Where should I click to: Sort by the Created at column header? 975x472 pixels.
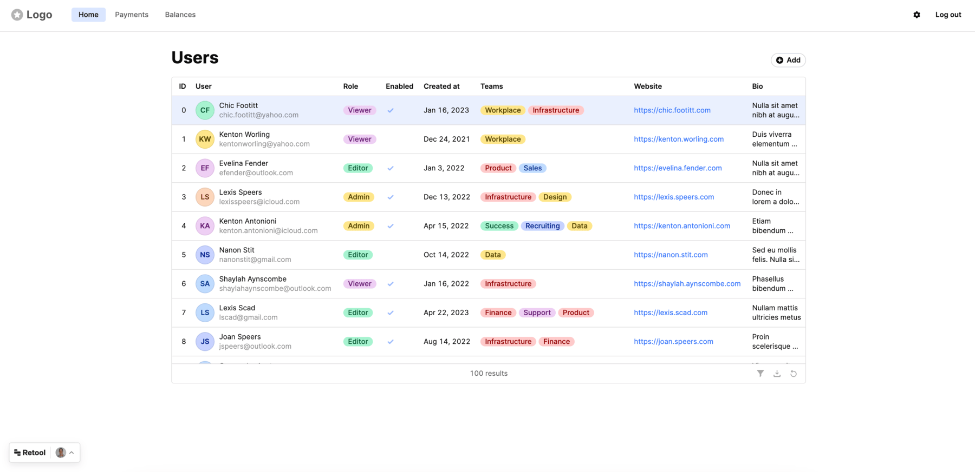(441, 87)
